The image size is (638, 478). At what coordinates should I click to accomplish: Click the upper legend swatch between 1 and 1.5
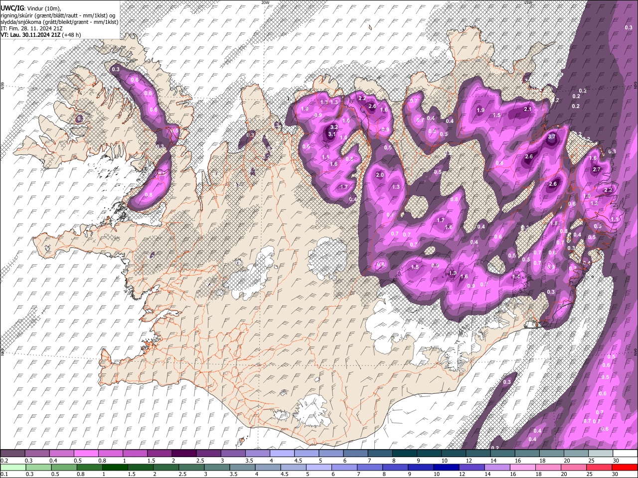point(135,454)
